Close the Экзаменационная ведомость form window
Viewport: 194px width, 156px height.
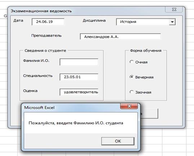click(x=174, y=9)
